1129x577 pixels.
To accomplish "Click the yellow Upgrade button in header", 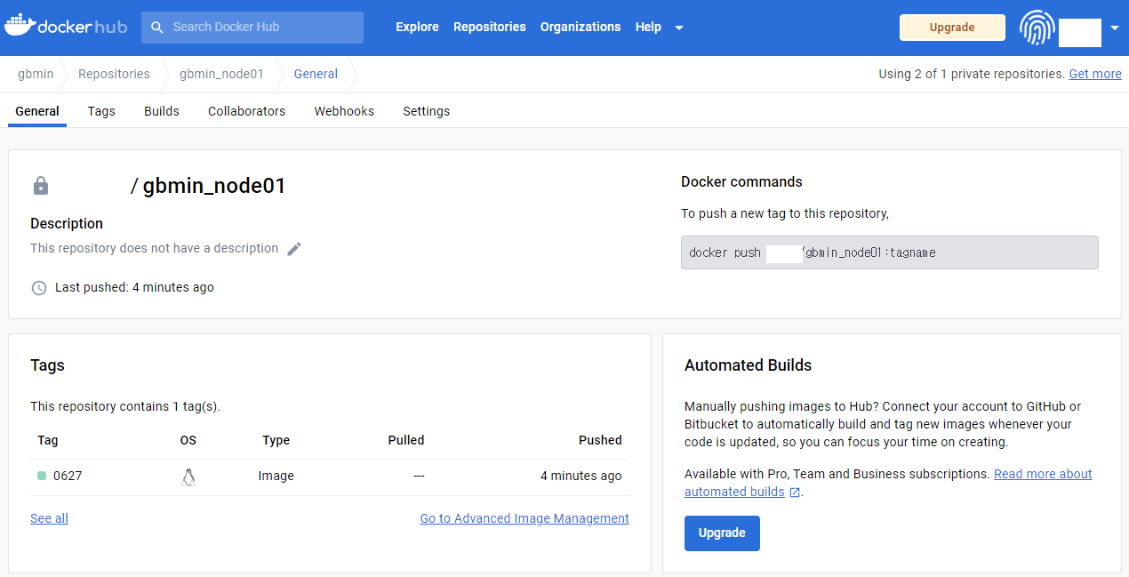I will (952, 28).
